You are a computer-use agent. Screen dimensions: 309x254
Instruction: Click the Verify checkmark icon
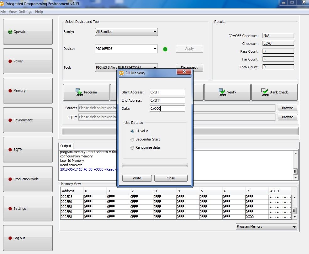222,92
